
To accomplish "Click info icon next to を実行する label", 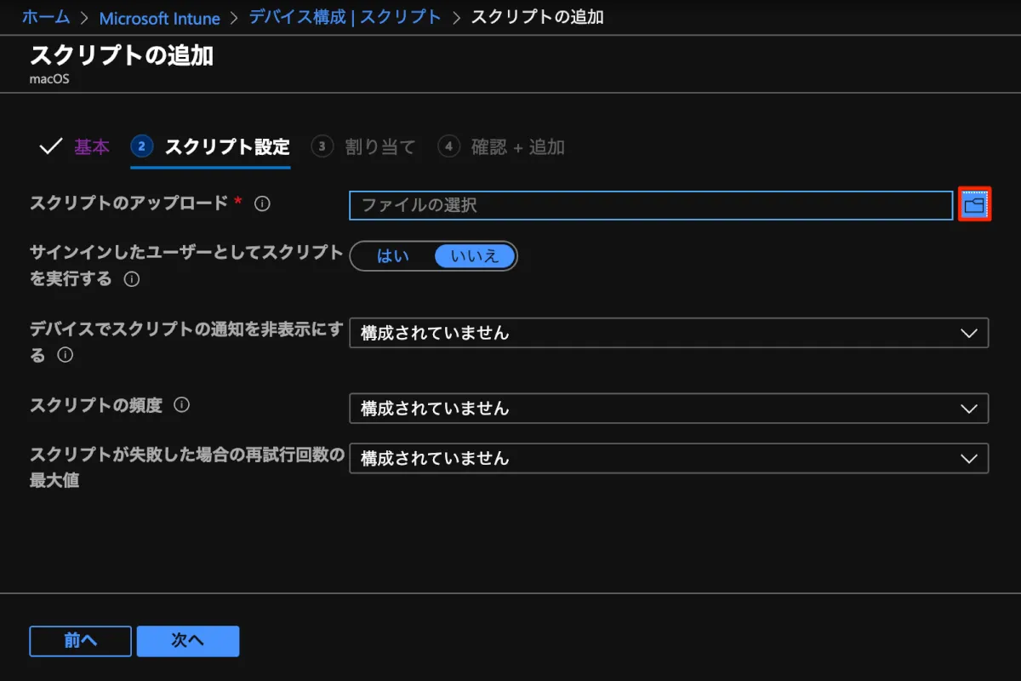I will (132, 279).
